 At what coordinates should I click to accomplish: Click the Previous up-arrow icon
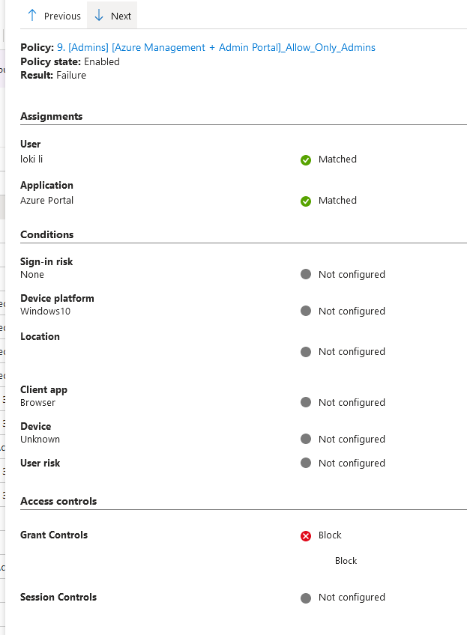coord(32,16)
